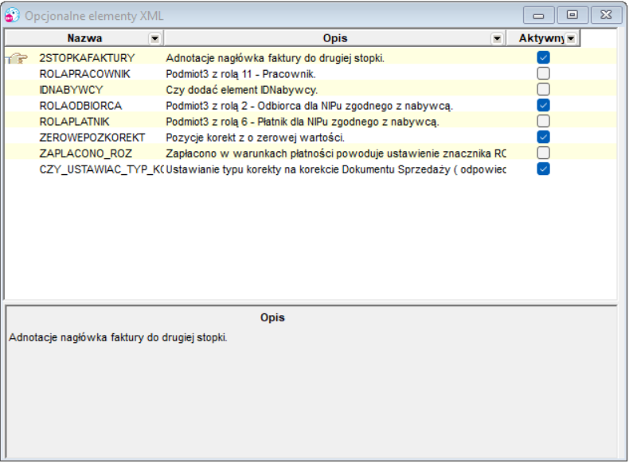629x463 pixels.
Task: Click the Opis column header
Action: tap(335, 38)
